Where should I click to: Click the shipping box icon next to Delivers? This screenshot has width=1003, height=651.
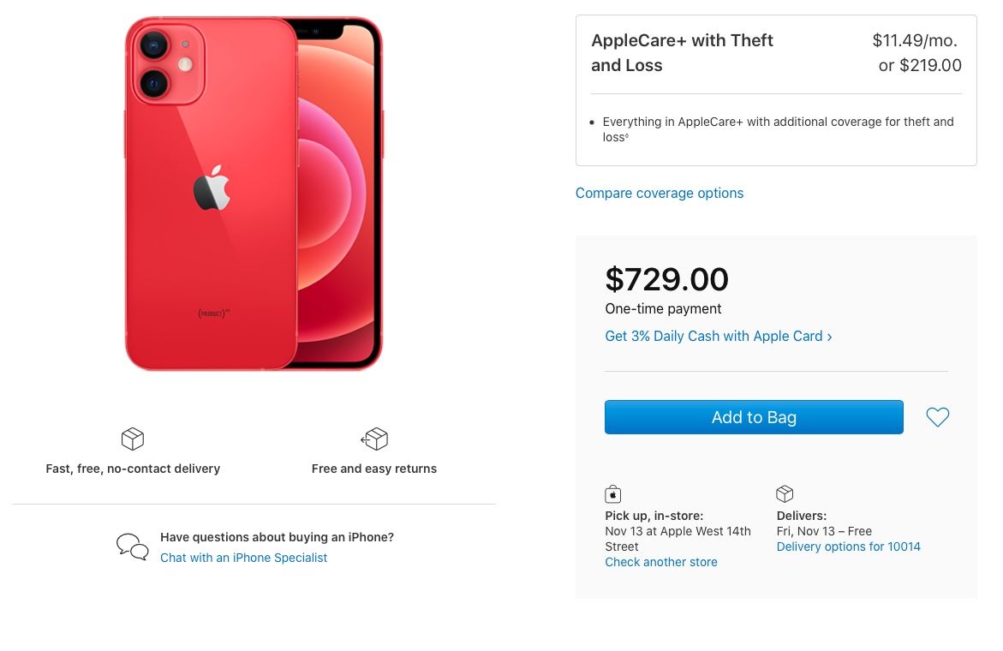pyautogui.click(x=785, y=493)
